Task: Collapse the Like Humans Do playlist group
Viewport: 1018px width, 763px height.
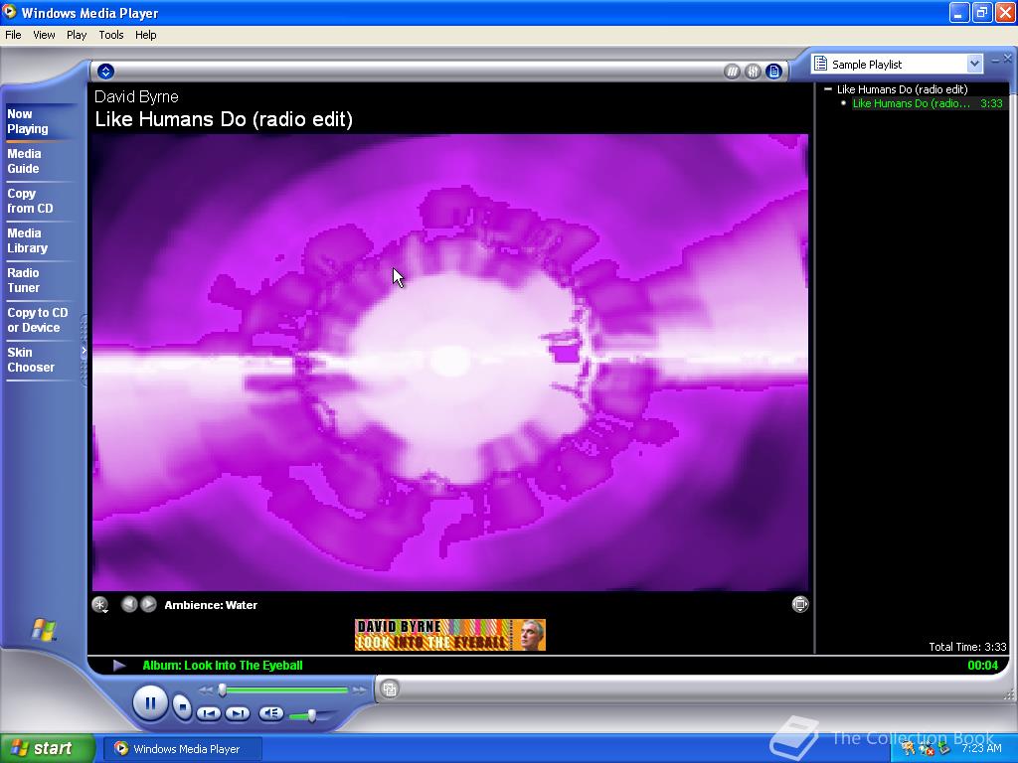Action: (828, 88)
